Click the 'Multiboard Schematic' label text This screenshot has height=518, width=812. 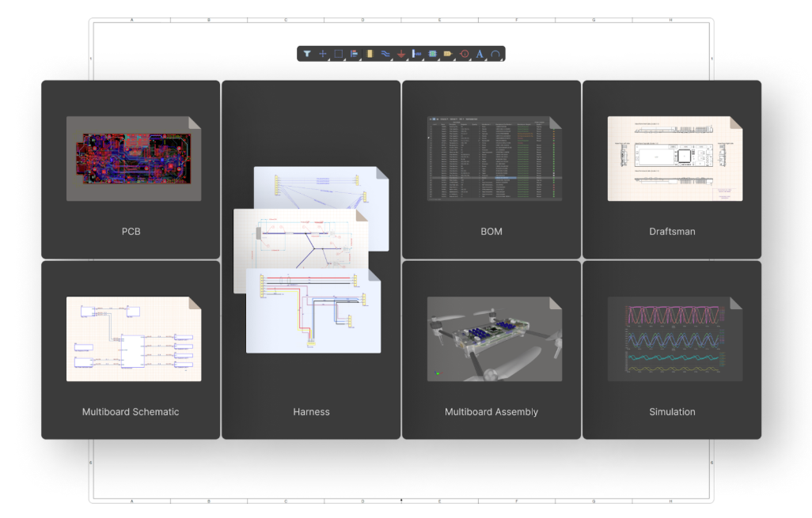[131, 412]
